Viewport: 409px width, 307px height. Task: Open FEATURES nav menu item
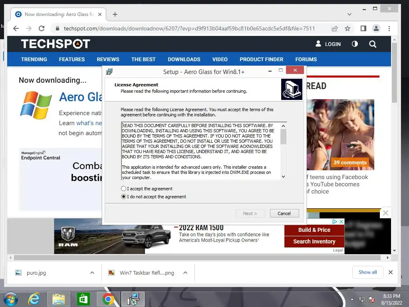(72, 59)
